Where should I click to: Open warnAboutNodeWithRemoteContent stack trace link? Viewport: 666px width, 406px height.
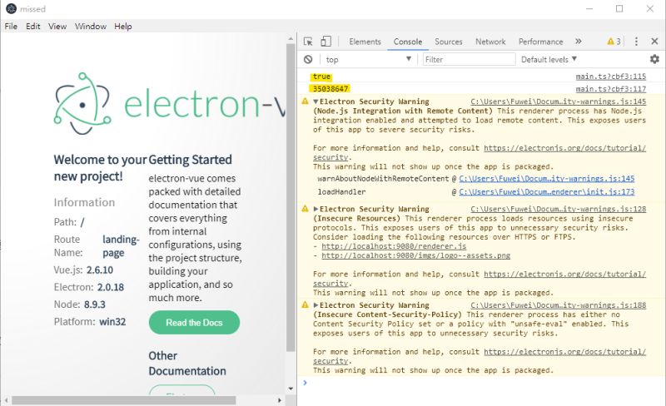click(547, 179)
